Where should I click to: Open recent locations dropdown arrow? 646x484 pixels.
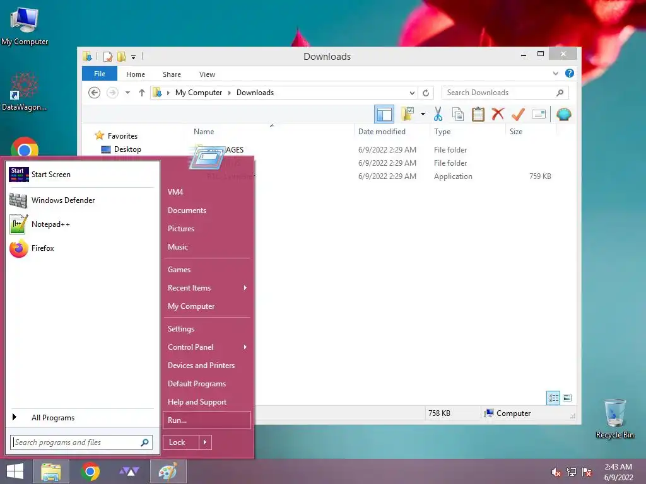pos(127,93)
